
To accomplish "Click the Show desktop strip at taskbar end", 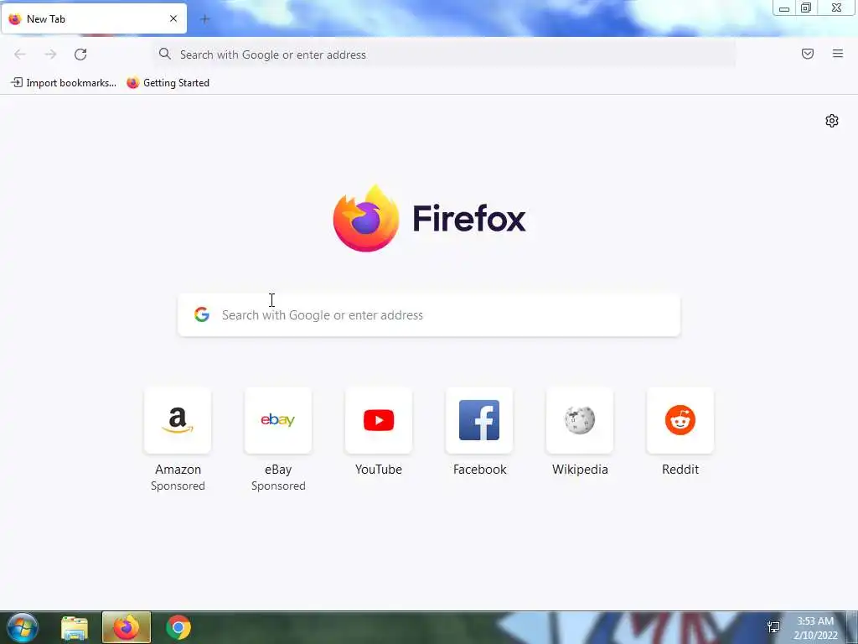I will (852, 627).
